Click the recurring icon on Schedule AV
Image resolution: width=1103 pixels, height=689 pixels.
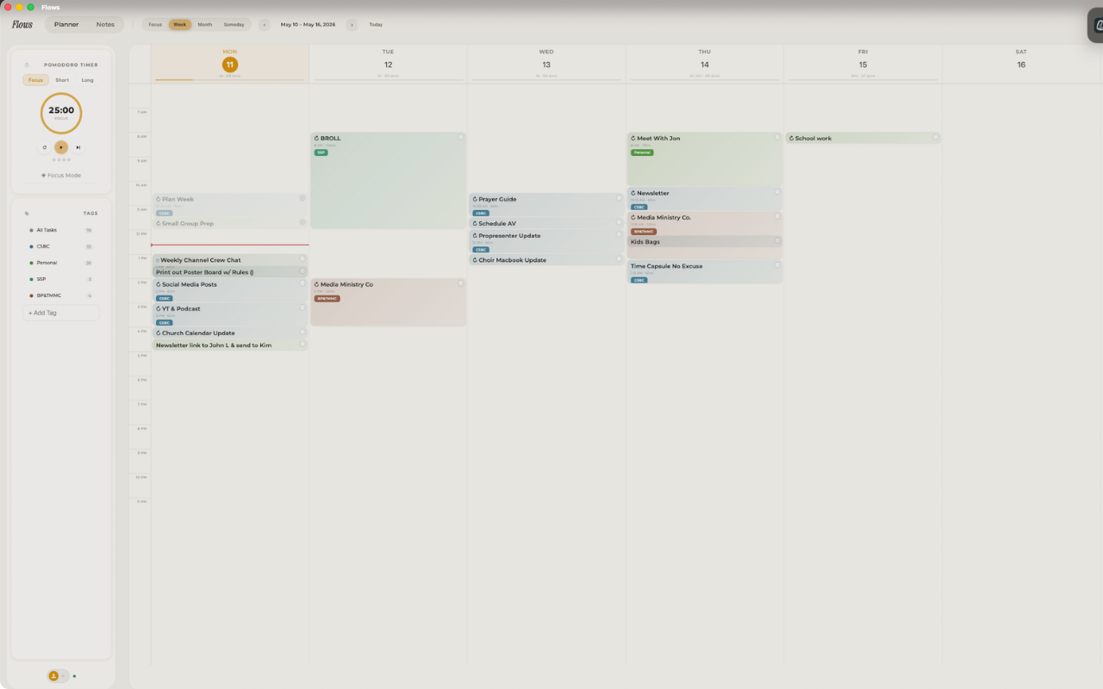(x=475, y=223)
